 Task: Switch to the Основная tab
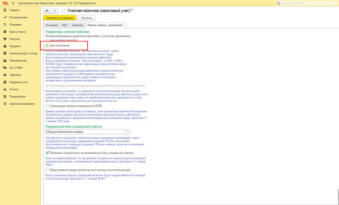point(52,25)
